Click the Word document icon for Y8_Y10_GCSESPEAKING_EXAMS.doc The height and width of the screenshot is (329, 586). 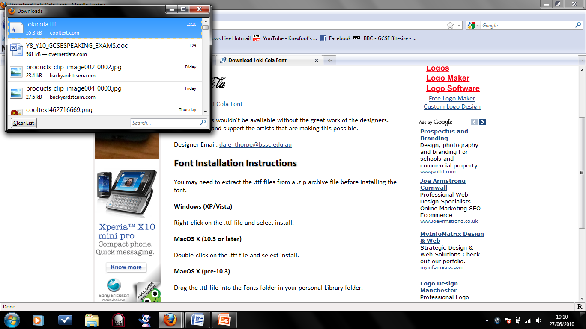click(16, 50)
